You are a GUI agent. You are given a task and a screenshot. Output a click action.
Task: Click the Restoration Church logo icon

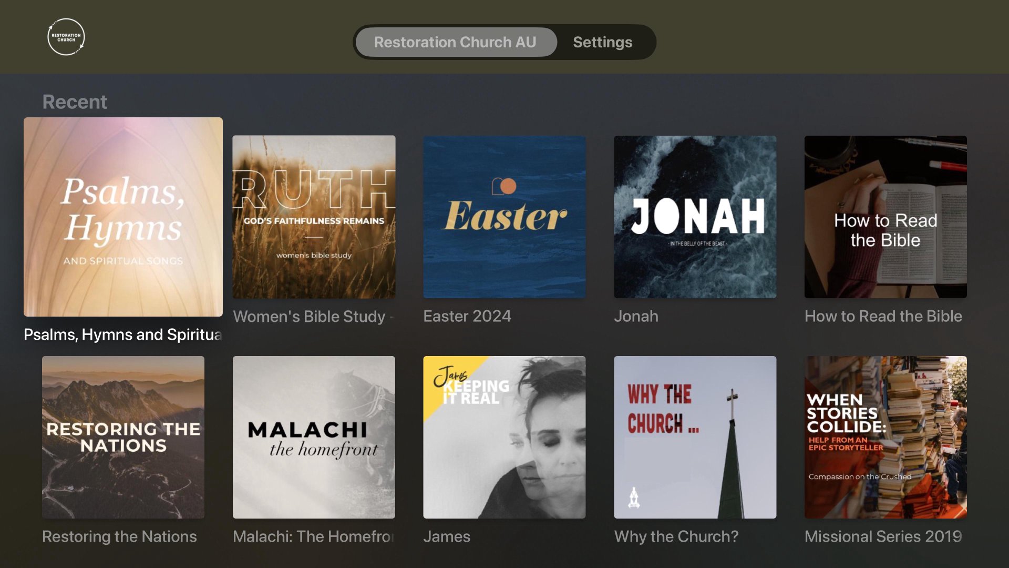coord(66,37)
